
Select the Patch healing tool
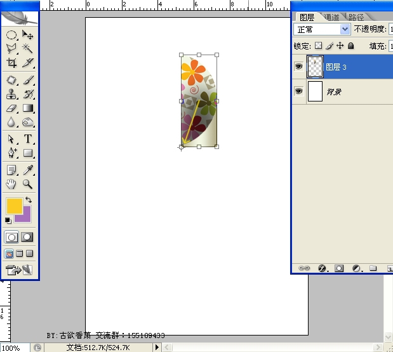tap(11, 81)
